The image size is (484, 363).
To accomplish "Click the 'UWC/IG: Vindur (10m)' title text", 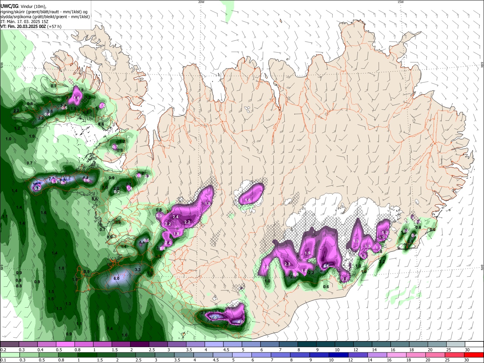I will coord(23,6).
